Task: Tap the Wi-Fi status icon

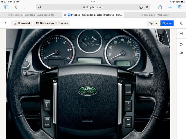Action: [x=173, y=2]
